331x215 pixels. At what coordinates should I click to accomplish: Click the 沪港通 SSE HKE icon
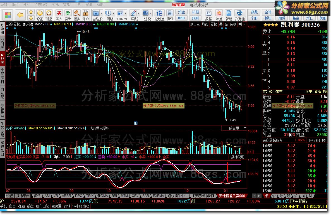tap(239, 13)
